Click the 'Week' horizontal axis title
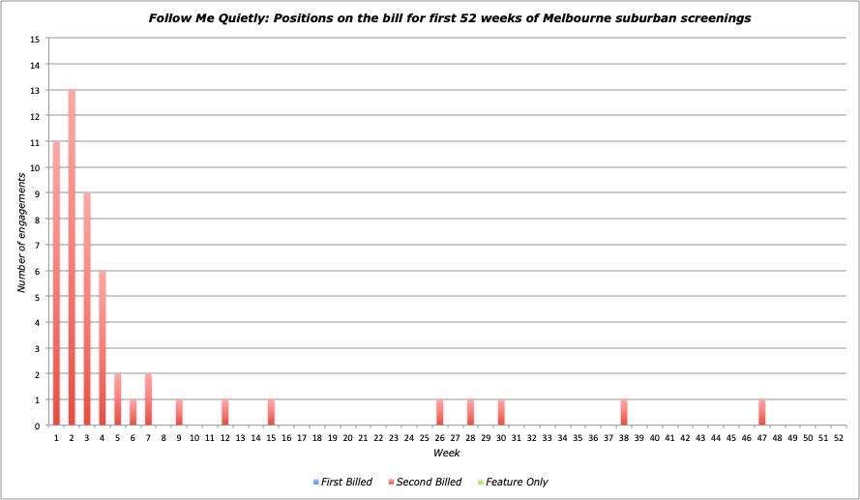 coord(446,453)
